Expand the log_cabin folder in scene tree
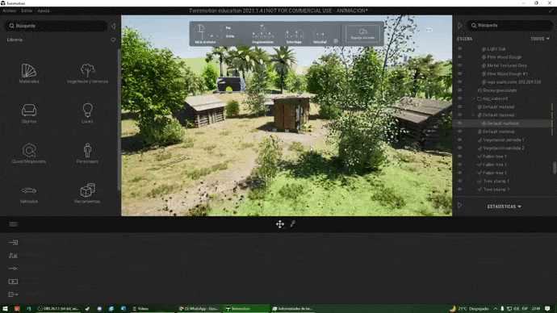Image resolution: width=557 pixels, height=313 pixels. 473,98
